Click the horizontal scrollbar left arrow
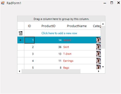 click(19, 71)
